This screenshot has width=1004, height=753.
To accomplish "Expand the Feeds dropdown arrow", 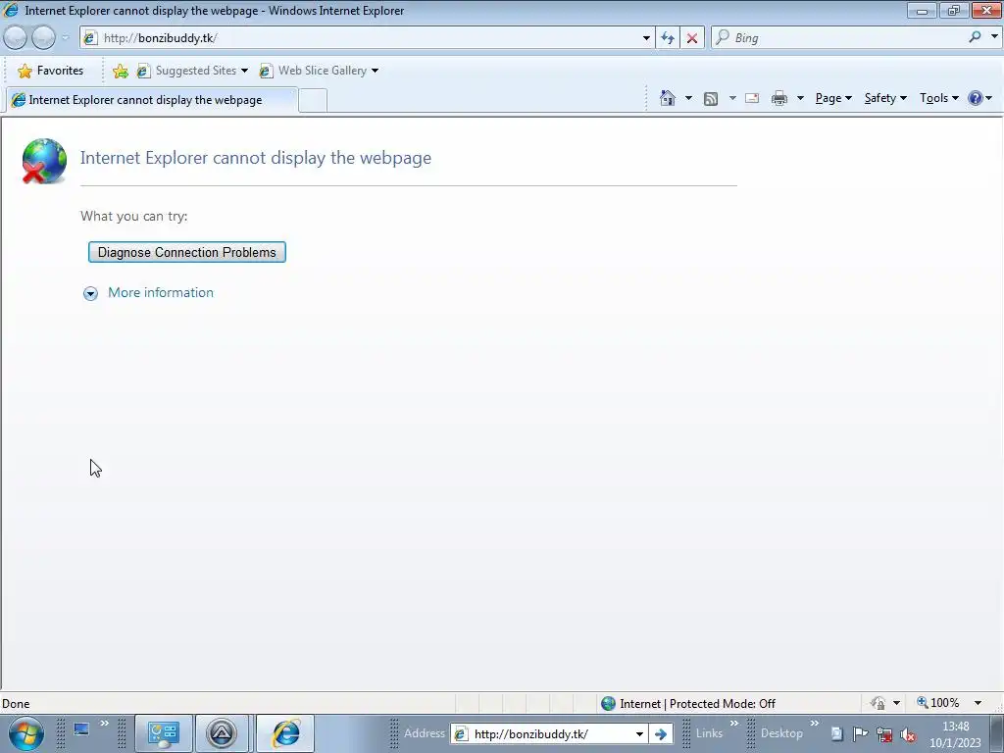I will click(732, 98).
